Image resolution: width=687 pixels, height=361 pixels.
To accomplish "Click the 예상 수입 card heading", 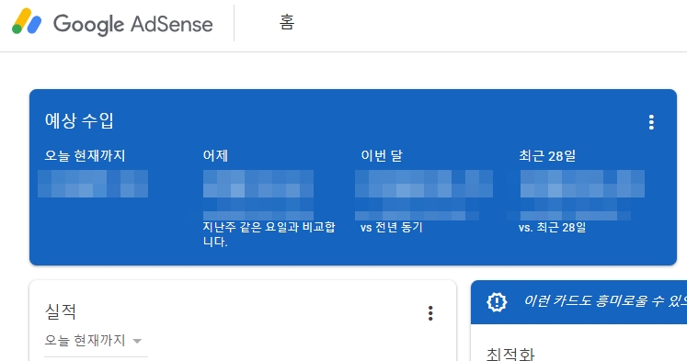I will point(79,120).
